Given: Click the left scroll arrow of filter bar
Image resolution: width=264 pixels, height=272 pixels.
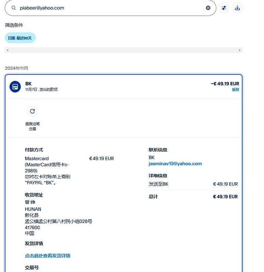Looking at the screenshot, I should [7, 50].
